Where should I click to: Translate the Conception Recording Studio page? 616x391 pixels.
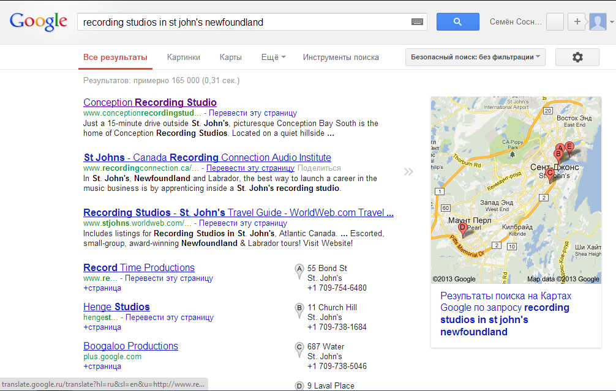pos(253,113)
